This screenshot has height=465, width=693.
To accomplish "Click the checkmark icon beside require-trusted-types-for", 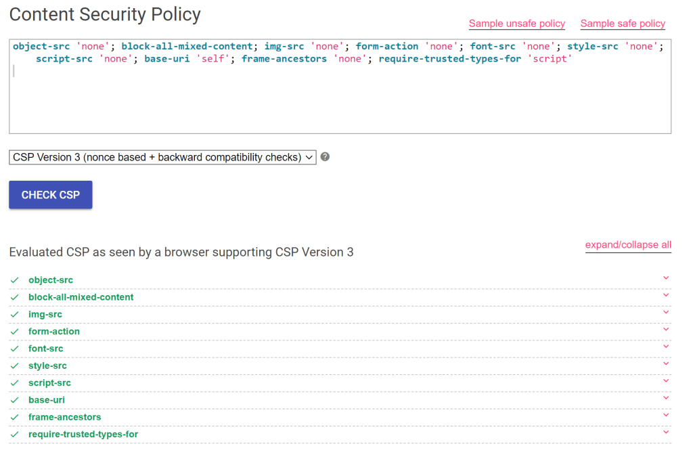I will [x=14, y=435].
